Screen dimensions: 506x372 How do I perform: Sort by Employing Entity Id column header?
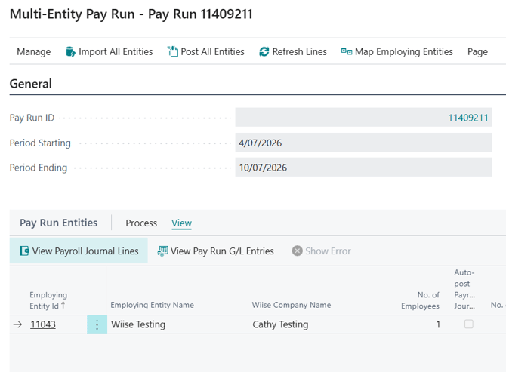pyautogui.click(x=48, y=300)
